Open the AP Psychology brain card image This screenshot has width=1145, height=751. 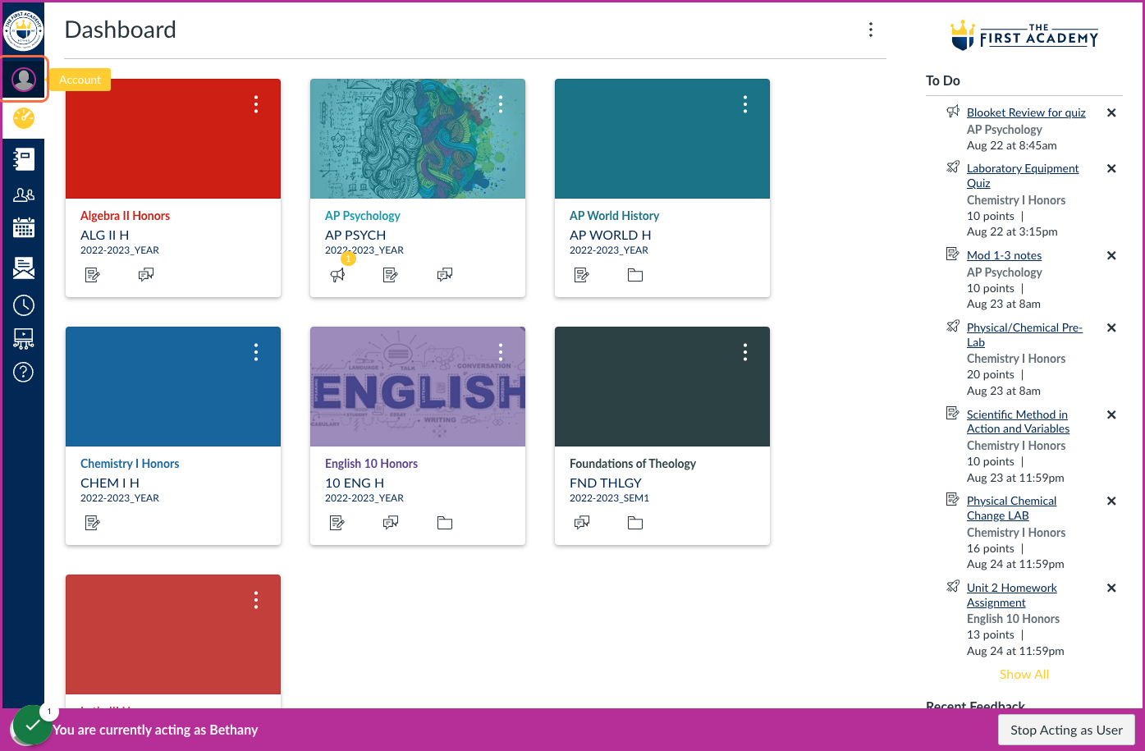tap(418, 139)
